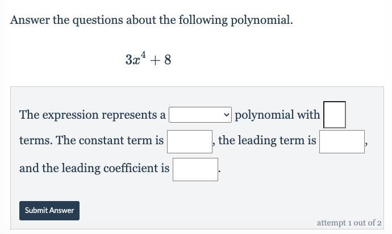This screenshot has height=234, width=392.
Task: Click the 3x term of the polynomial
Action: click(133, 60)
